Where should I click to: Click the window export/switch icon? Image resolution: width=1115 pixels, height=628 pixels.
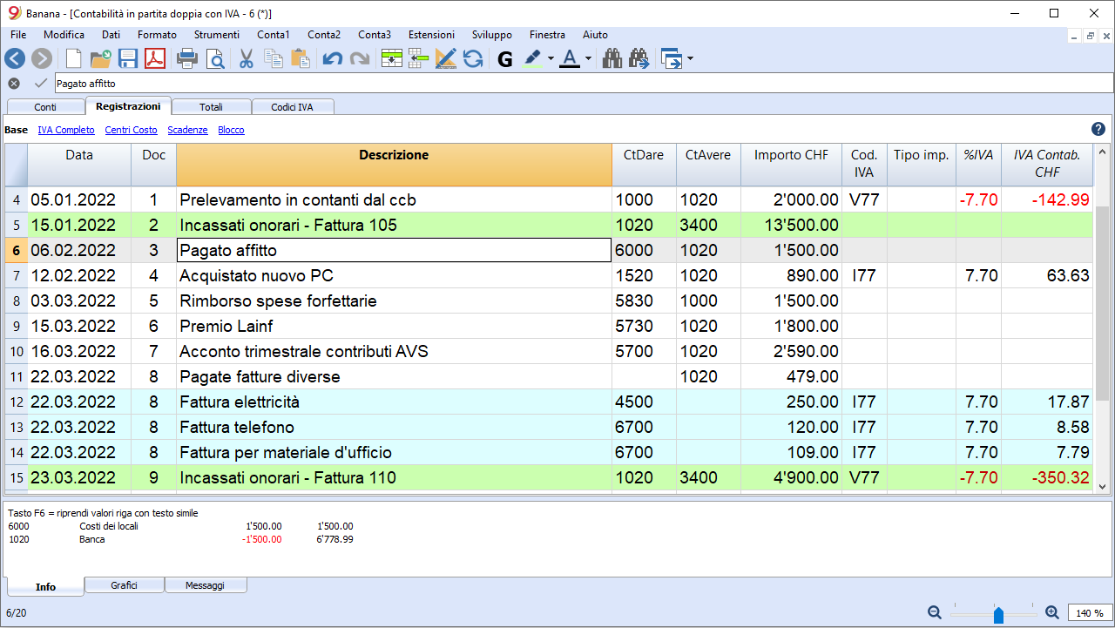pyautogui.click(x=672, y=58)
